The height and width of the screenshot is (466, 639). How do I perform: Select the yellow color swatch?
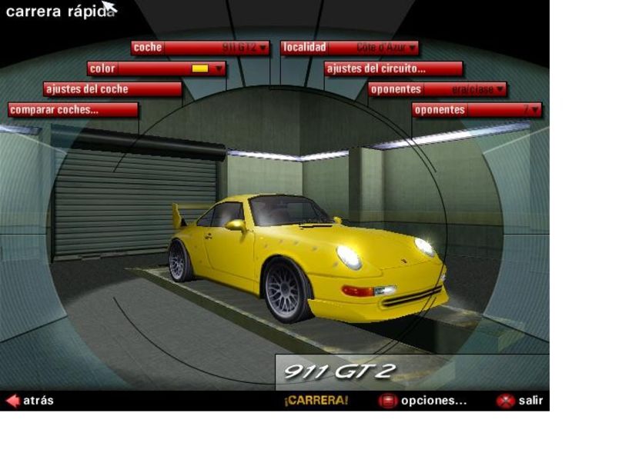click(199, 68)
